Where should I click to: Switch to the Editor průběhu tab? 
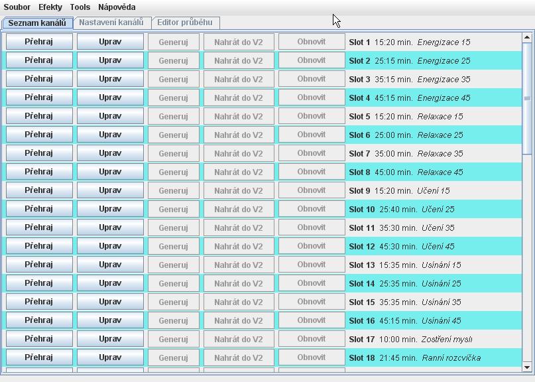(185, 23)
